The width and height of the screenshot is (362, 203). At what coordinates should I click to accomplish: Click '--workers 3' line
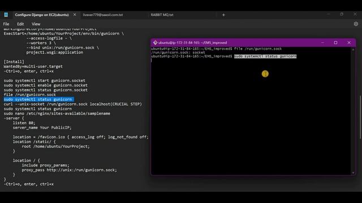click(41, 43)
